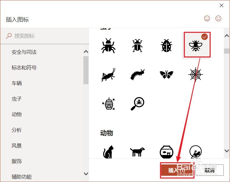Pick the caterpillar icon
The image size is (230, 182).
(x=137, y=75)
